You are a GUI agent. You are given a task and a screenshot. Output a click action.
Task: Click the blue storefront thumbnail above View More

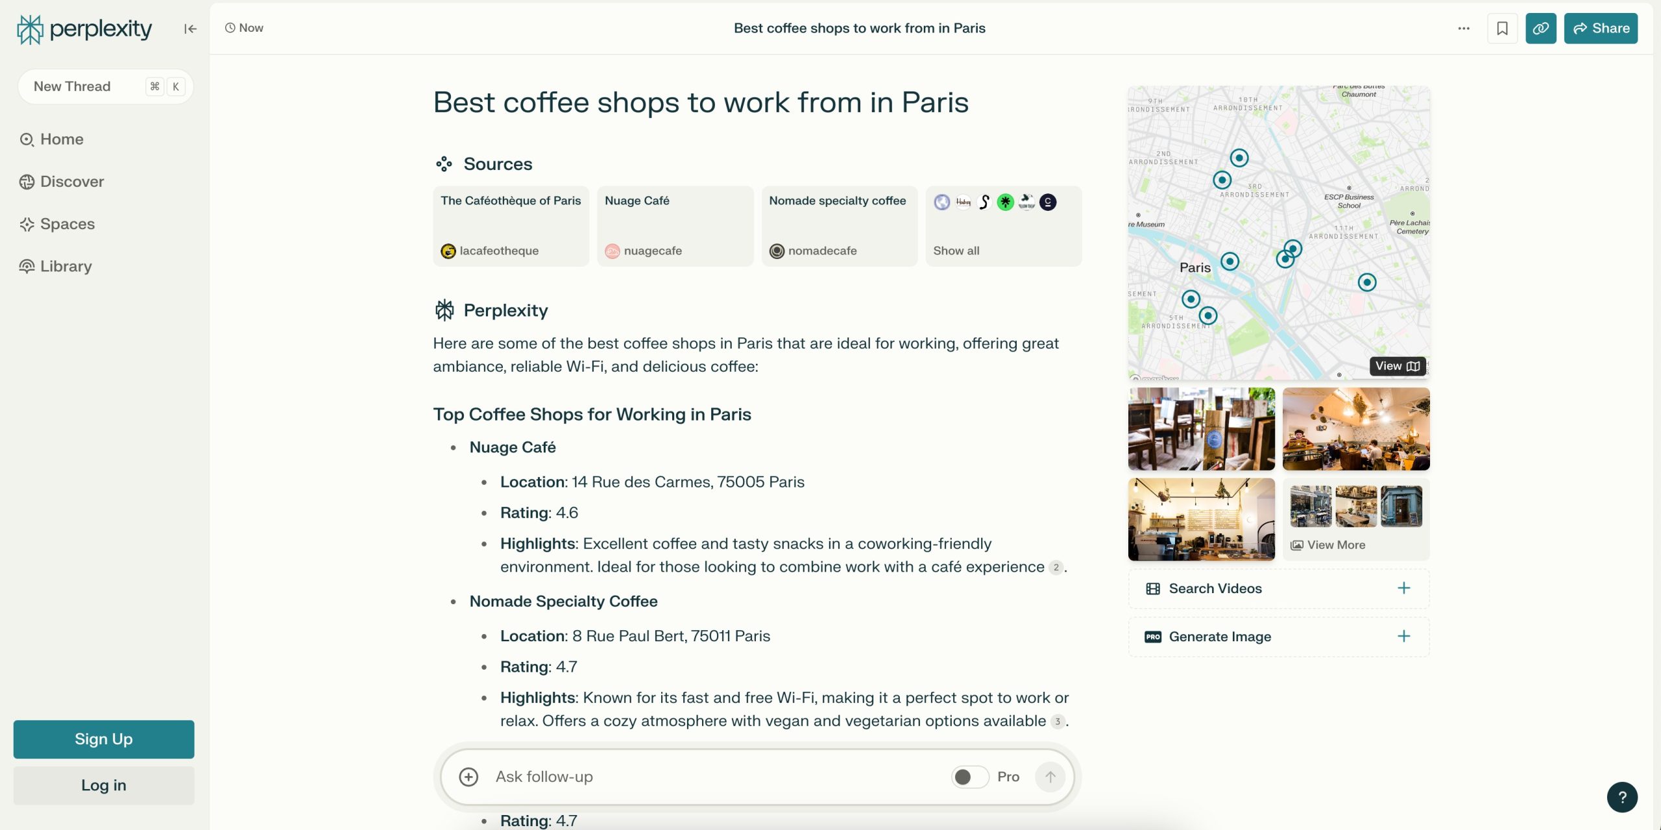(x=1401, y=506)
